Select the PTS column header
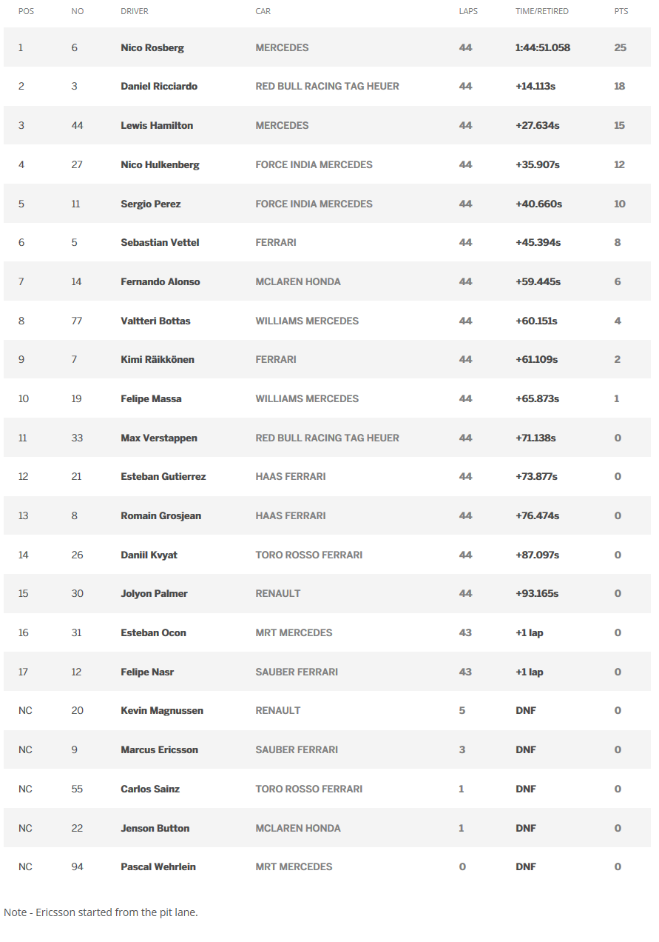The image size is (659, 942). click(621, 12)
